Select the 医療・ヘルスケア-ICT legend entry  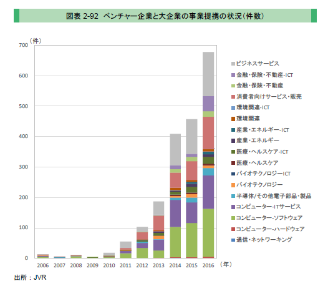[260, 152]
